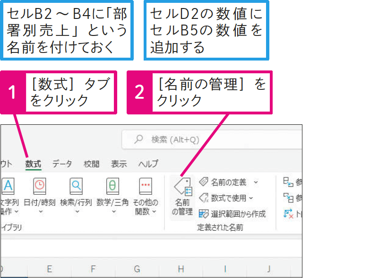Viewport: 370px width, 278px height.
Task: Expand the その他の関数 dropdown chevron
Action: 155,211
